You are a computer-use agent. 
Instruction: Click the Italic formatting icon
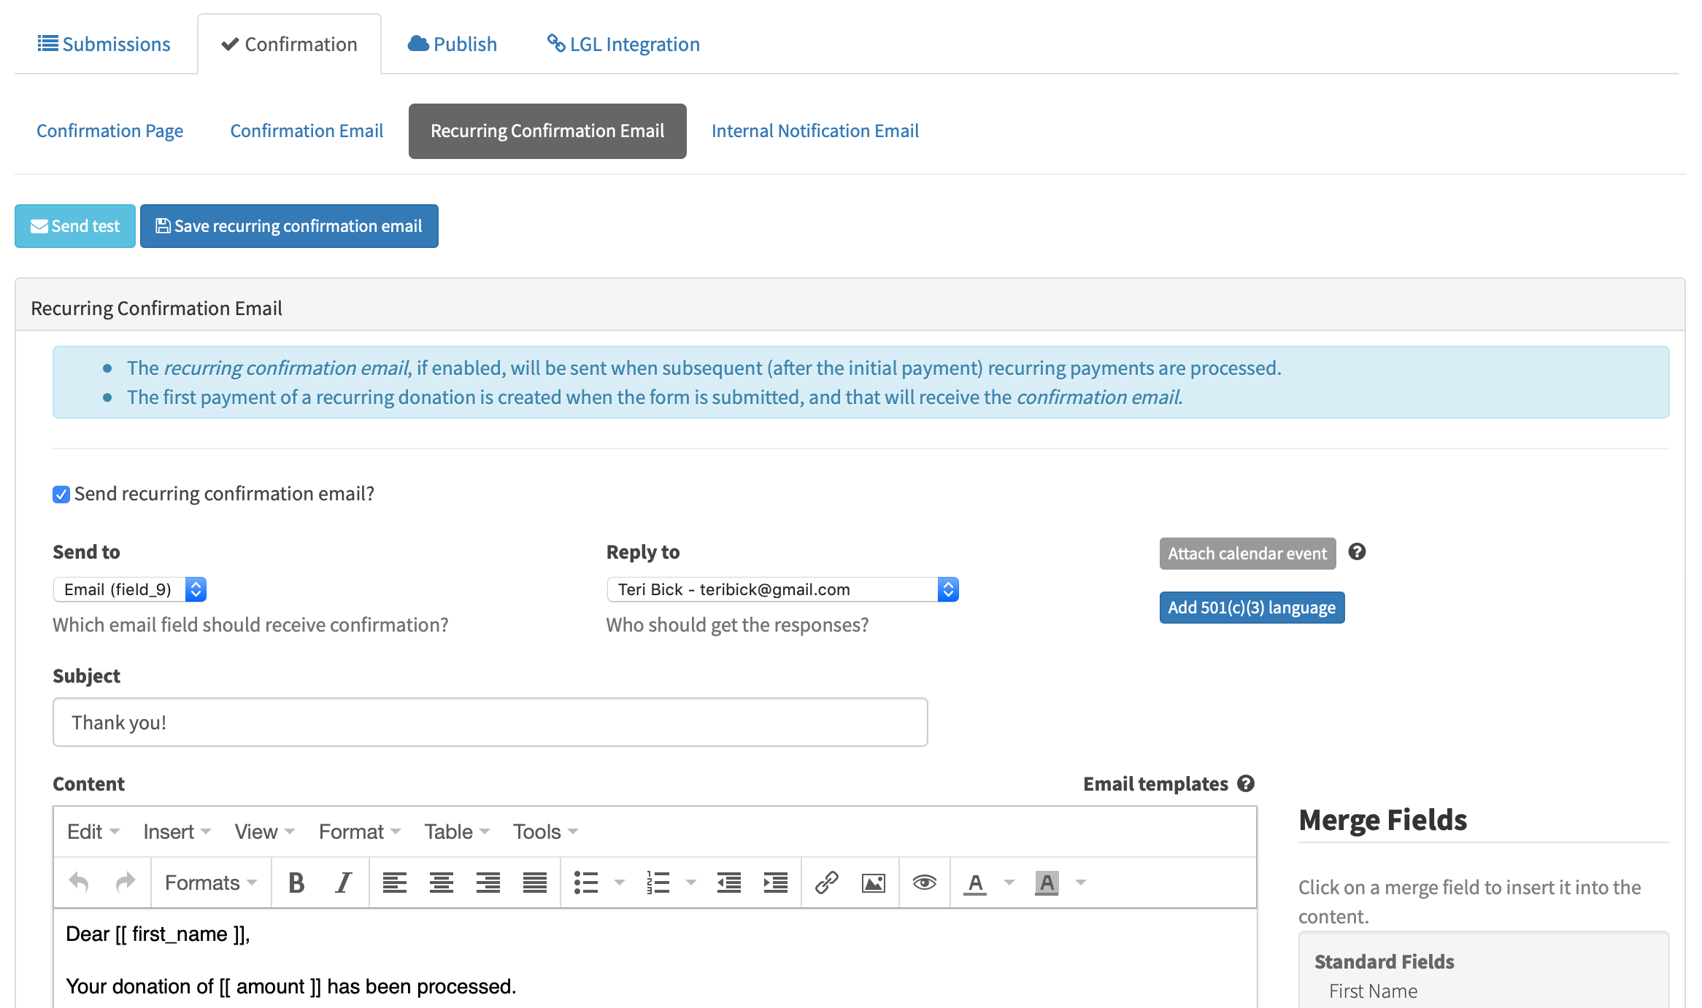coord(343,883)
